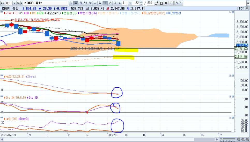Image resolution: width=250 pixels, height=142 pixels.
Task: Click the 500 total bars field
Action: tap(150, 3)
